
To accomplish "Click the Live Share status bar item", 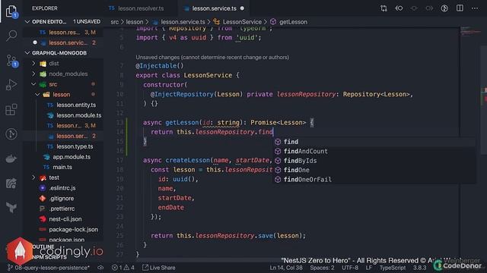I will 159,268.
